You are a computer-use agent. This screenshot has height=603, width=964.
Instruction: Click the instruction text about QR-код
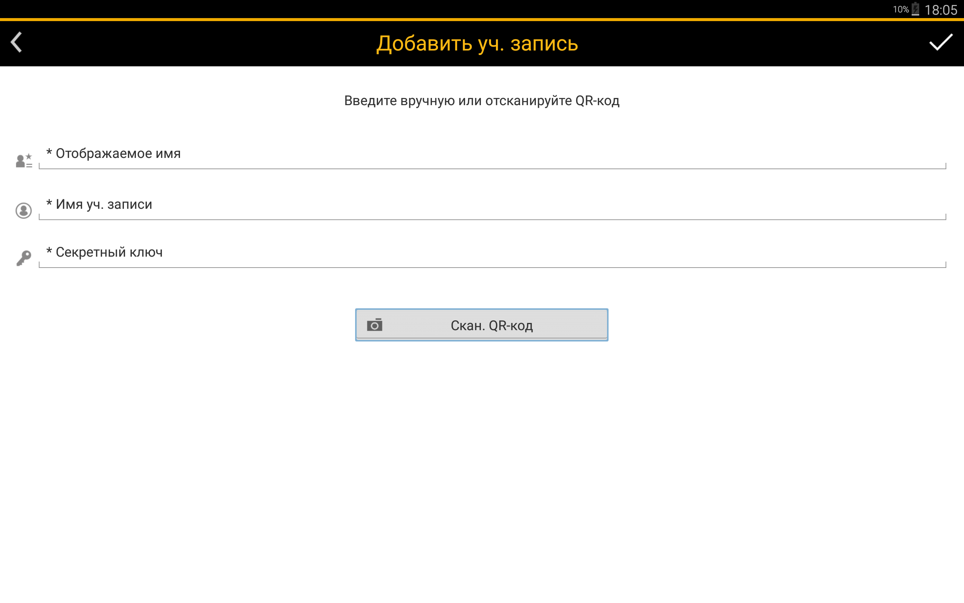click(482, 101)
